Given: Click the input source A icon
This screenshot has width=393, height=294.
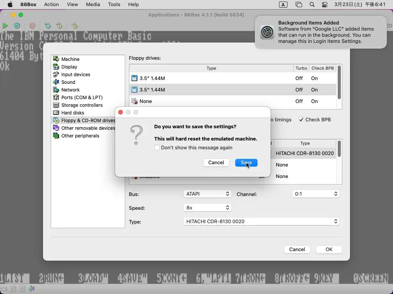Looking at the screenshot, I should 283,5.
